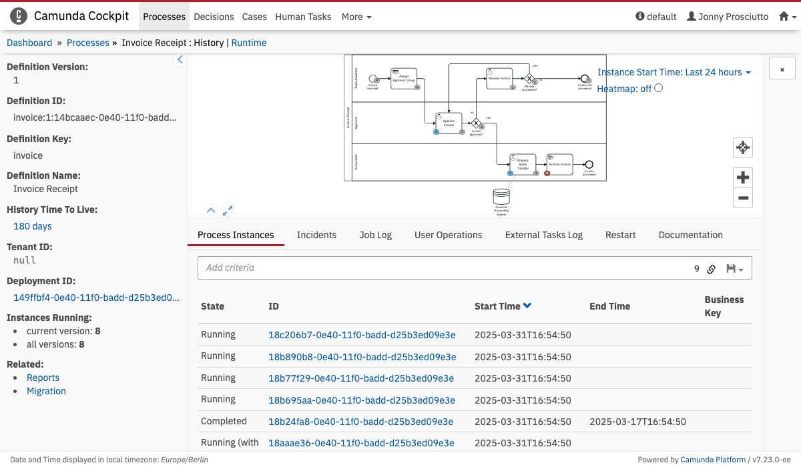Expand the More menu in navbar

pyautogui.click(x=356, y=17)
